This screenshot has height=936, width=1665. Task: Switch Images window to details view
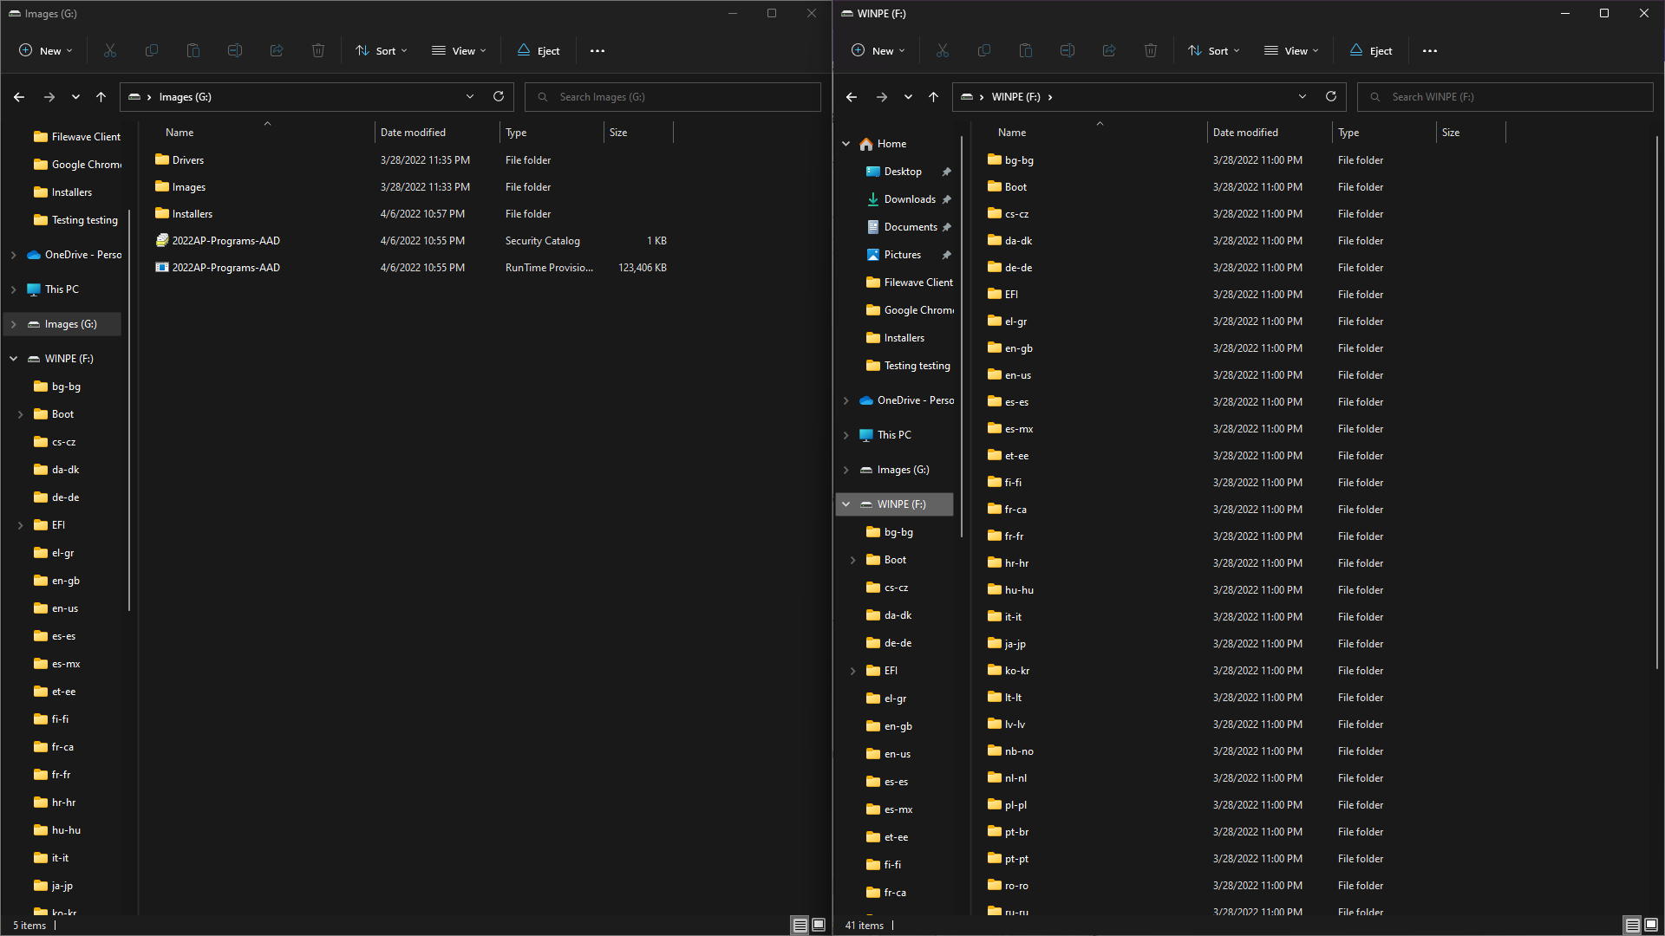click(x=799, y=926)
